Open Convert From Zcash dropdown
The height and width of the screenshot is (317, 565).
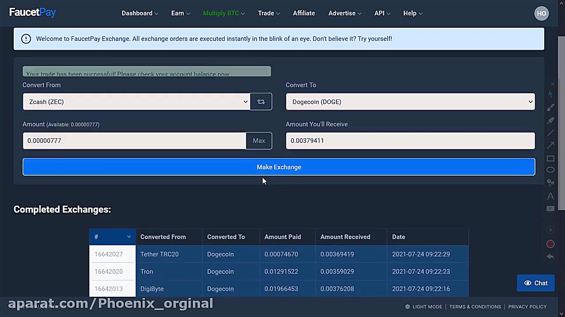point(136,102)
